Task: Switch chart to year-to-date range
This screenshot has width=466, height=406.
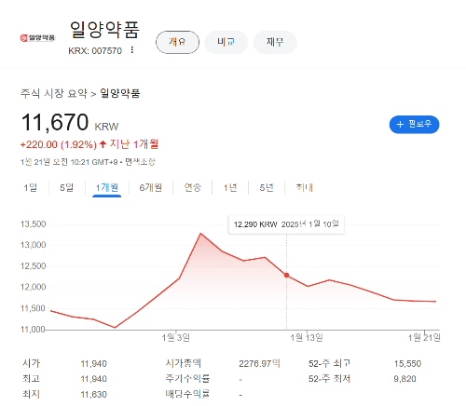Action: (x=193, y=187)
